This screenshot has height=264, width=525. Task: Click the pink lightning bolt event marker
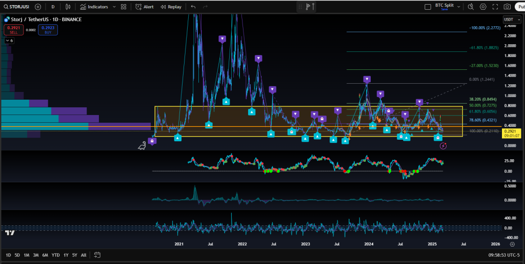pyautogui.click(x=443, y=145)
